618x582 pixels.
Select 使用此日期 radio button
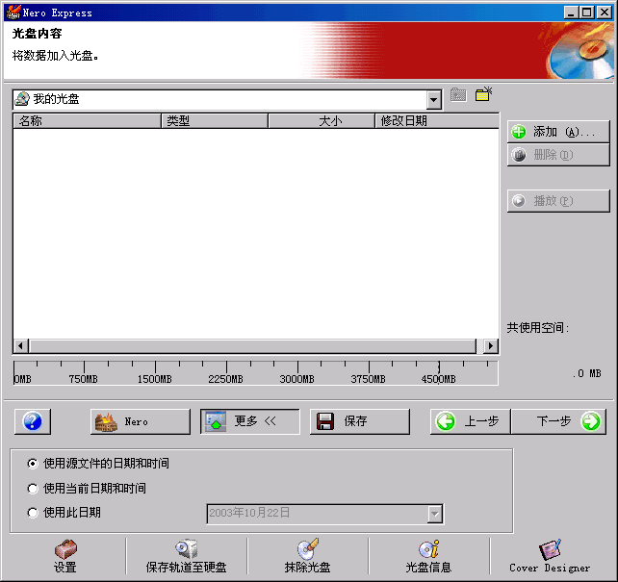34,513
